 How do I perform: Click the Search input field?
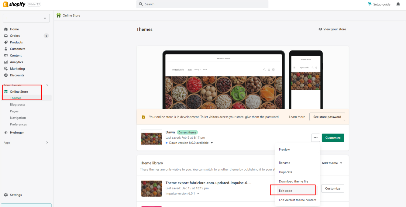tap(202, 4)
